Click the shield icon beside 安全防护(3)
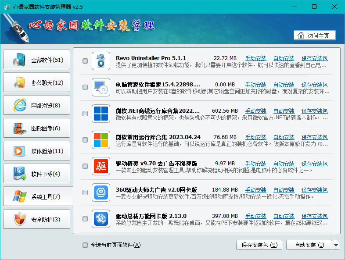Viewport: 345px width, 260px height. (20, 219)
